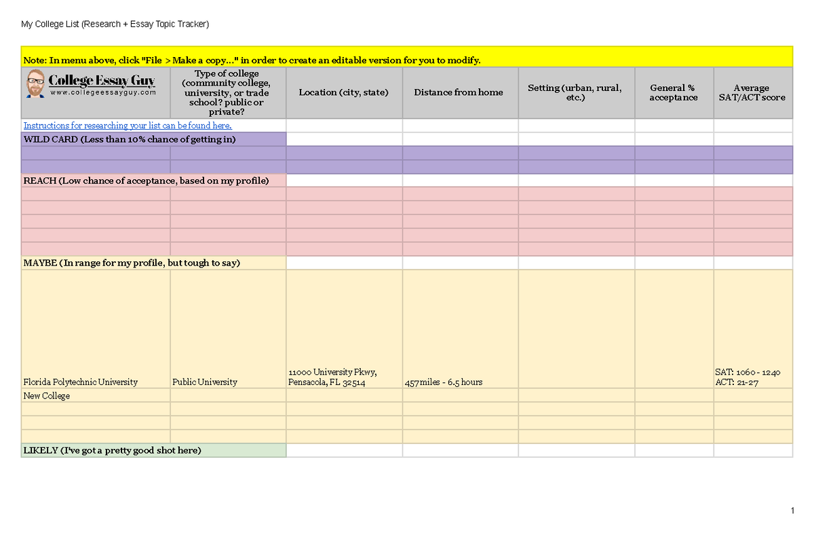Open the instructions for researching your list link
The height and width of the screenshot is (533, 814).
[x=127, y=126]
